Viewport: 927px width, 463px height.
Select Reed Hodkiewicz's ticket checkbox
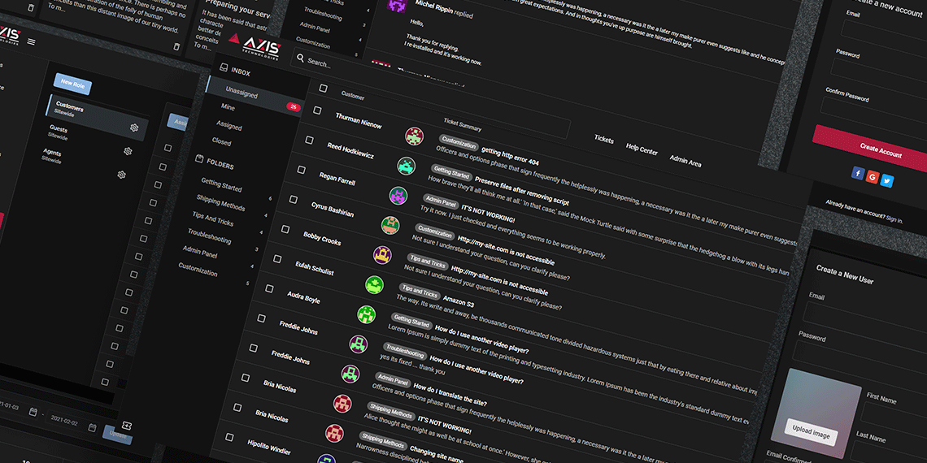[309, 140]
